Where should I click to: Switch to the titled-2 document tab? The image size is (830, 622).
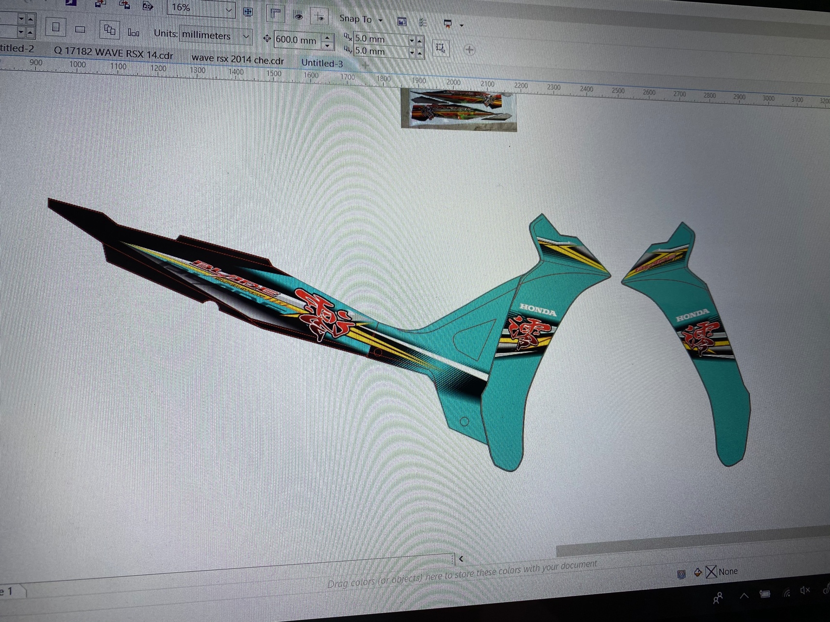point(17,48)
